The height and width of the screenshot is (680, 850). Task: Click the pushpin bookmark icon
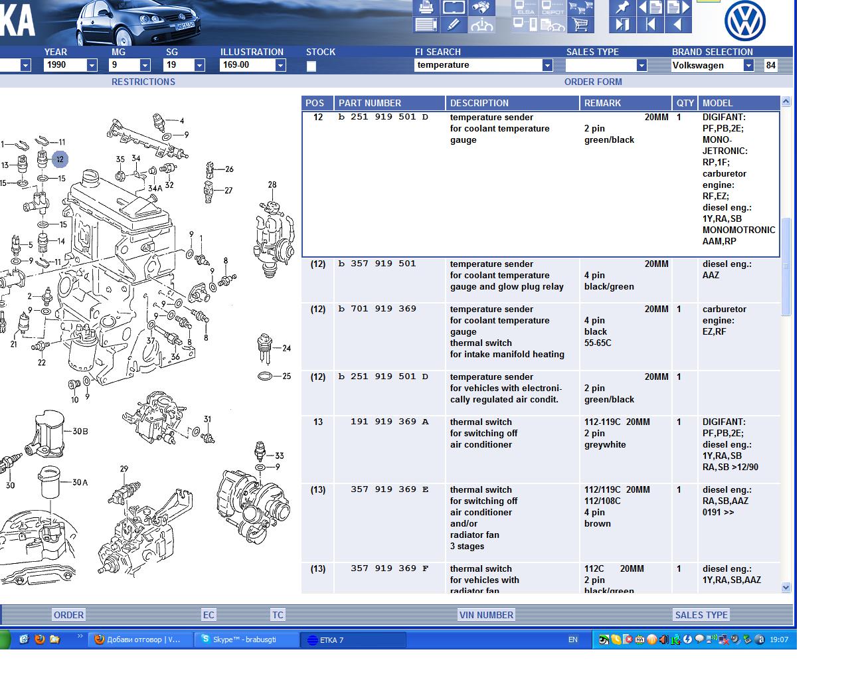tap(622, 8)
